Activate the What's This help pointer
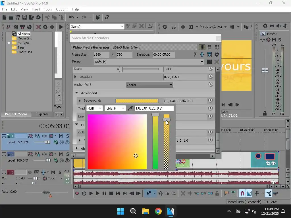This screenshot has height=218, width=291. [107, 17]
